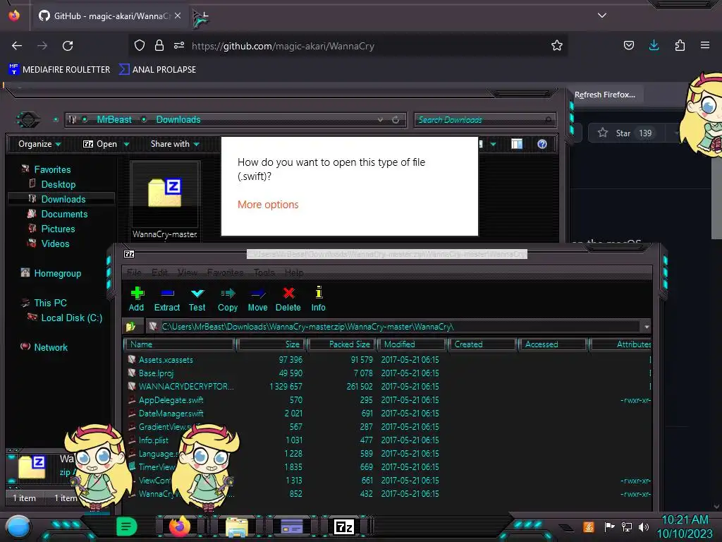Open Videos in Favorites
Viewport: 722px width, 542px height.
click(55, 243)
